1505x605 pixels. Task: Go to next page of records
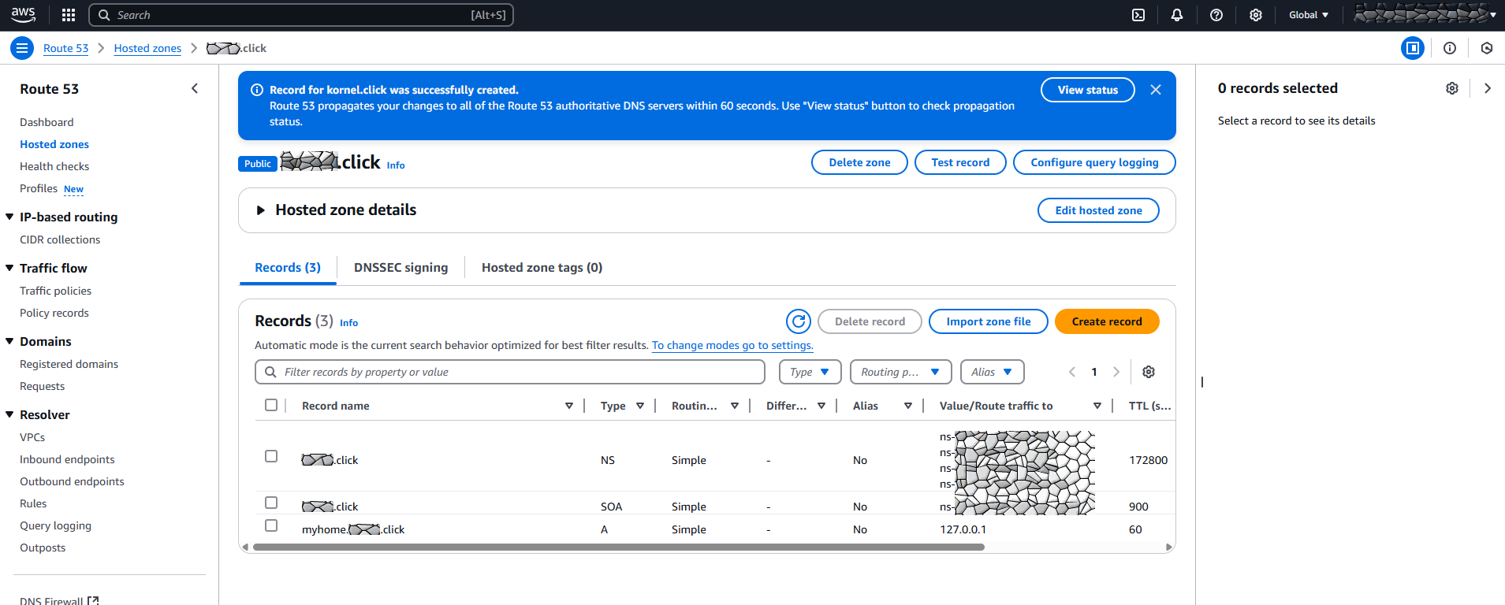[1116, 372]
